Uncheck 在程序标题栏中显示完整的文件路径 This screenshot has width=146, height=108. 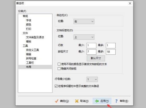point(56,86)
